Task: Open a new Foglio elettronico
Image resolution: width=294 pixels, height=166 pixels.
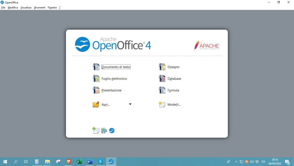Action: click(114, 78)
